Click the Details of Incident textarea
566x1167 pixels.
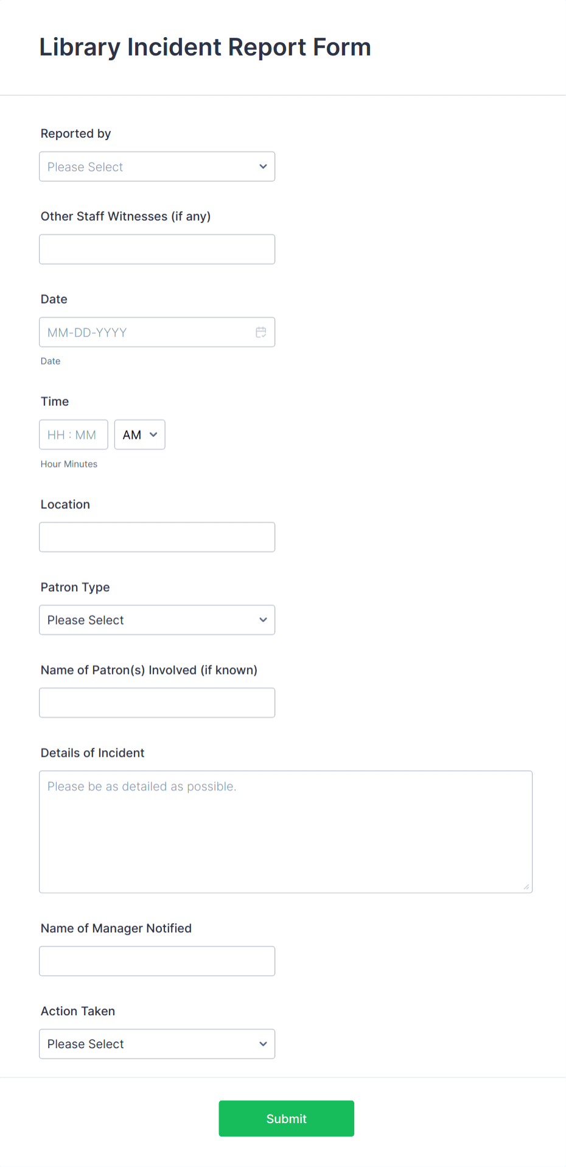pos(285,831)
